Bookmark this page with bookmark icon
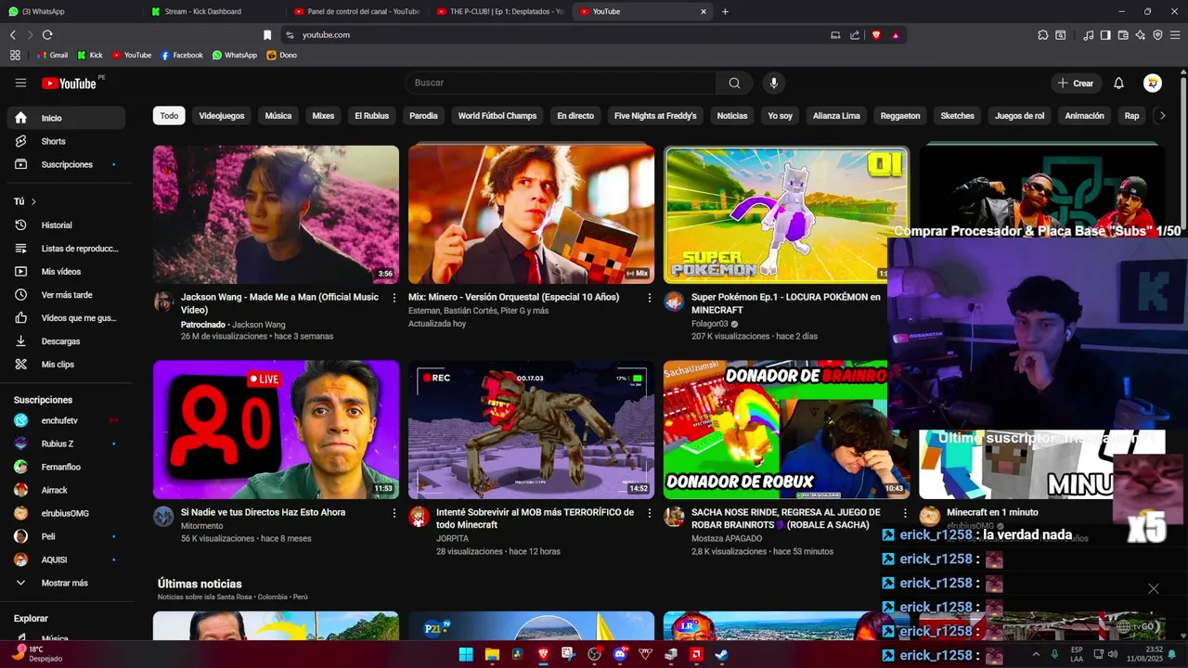The width and height of the screenshot is (1188, 668). [x=267, y=35]
